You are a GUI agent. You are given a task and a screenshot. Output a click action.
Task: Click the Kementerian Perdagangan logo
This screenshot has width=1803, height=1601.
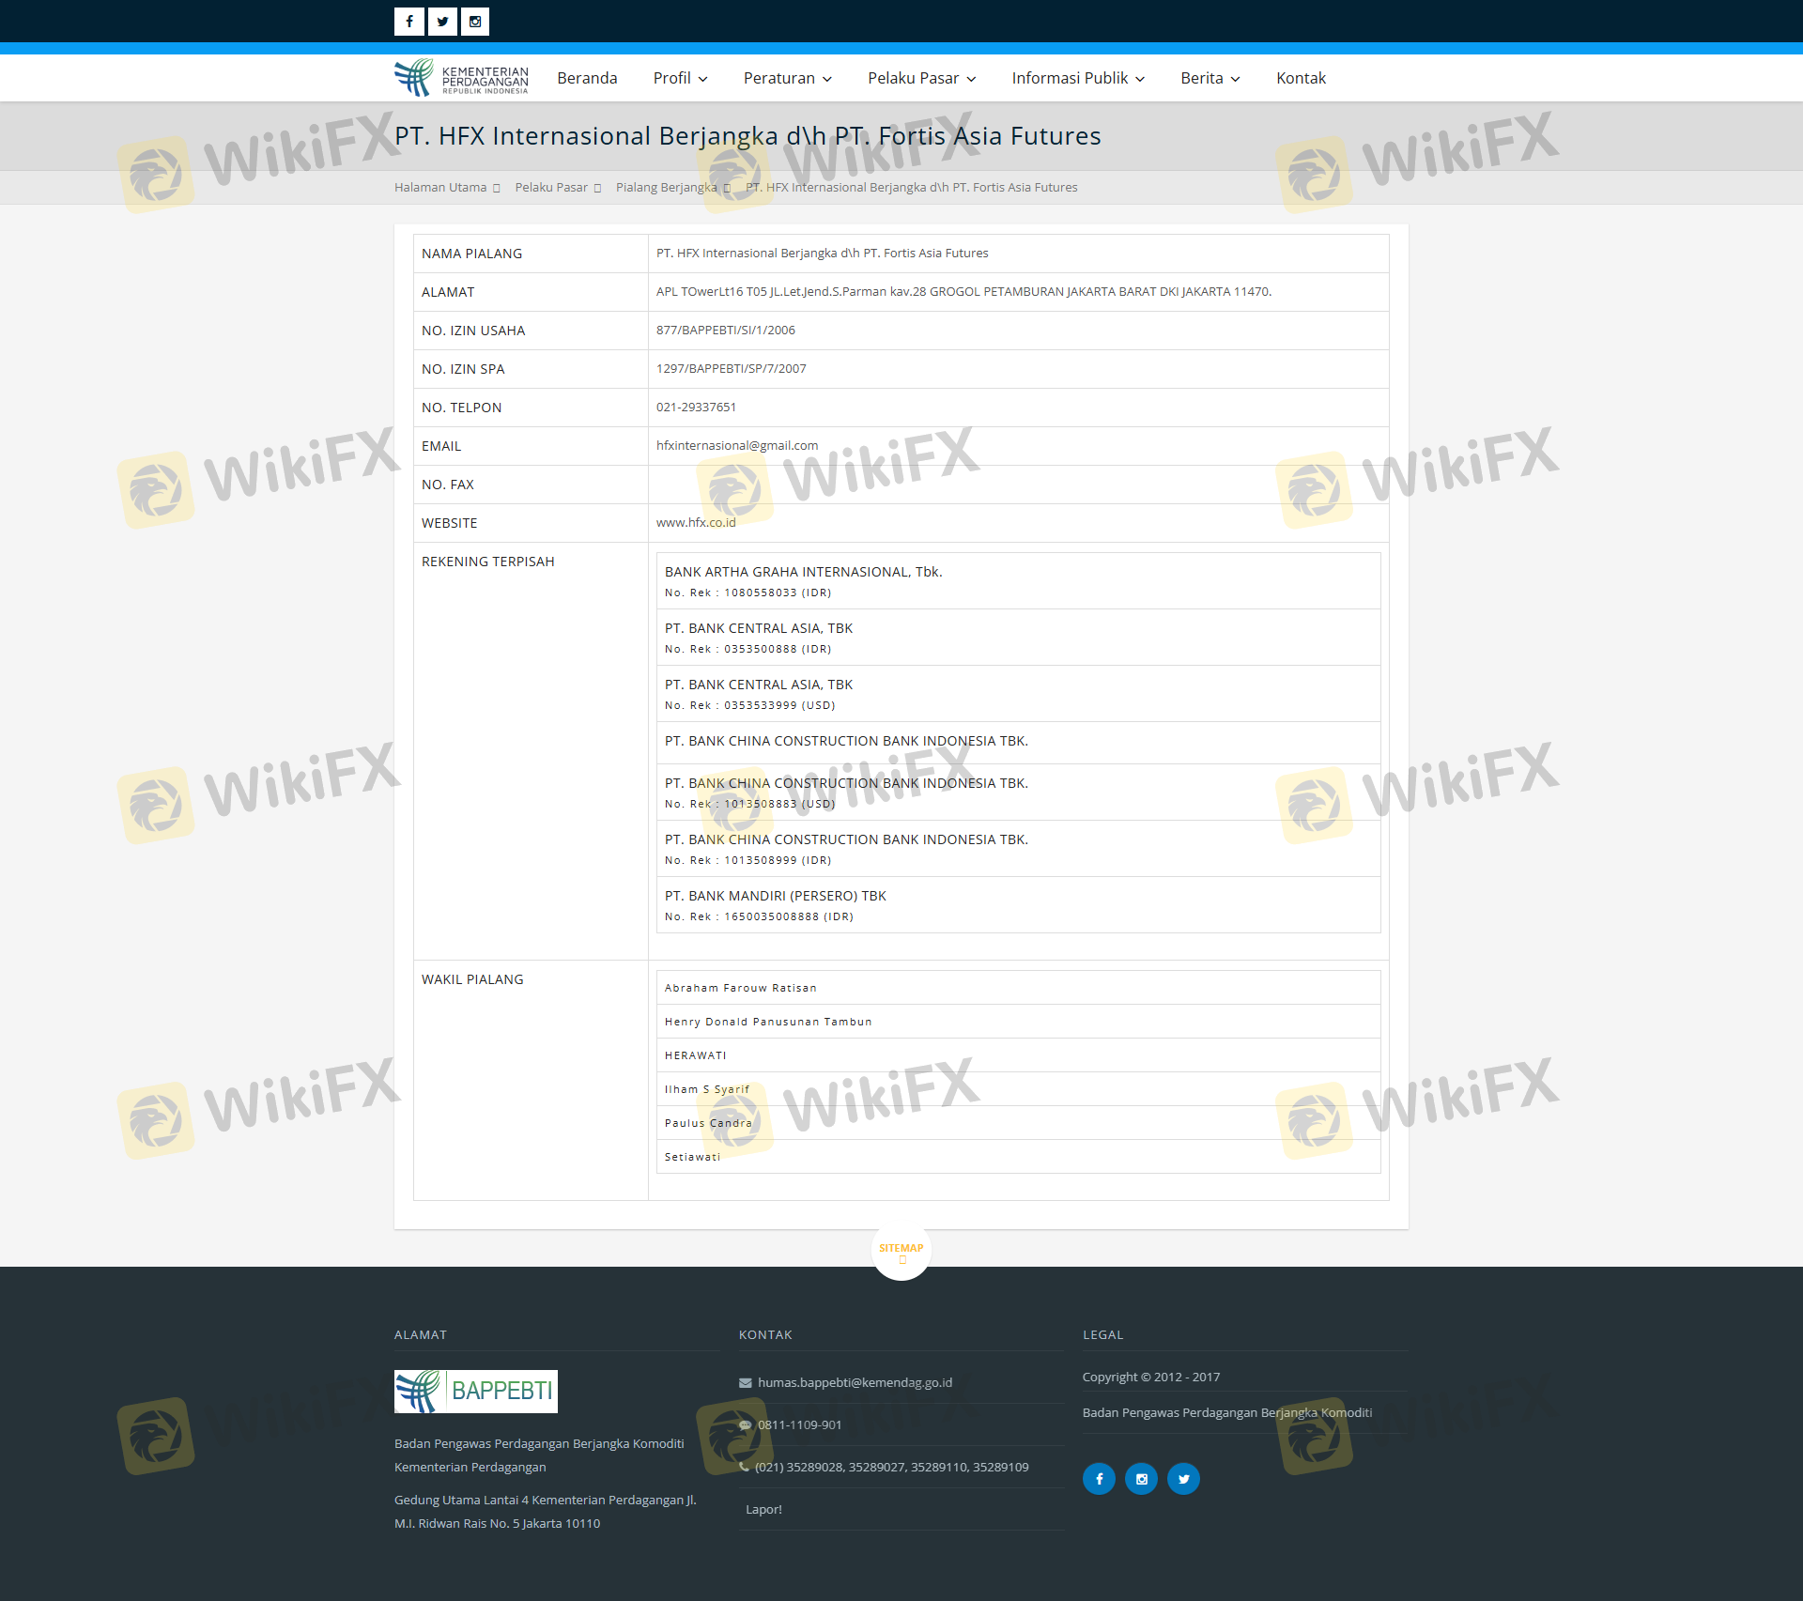coord(461,78)
